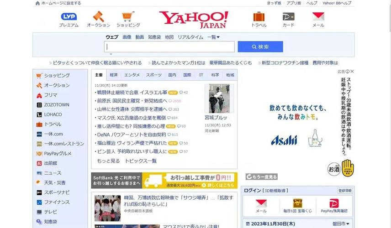391x228 pixels.
Task: Click the PayPay balance check icon
Action: [x=333, y=204]
